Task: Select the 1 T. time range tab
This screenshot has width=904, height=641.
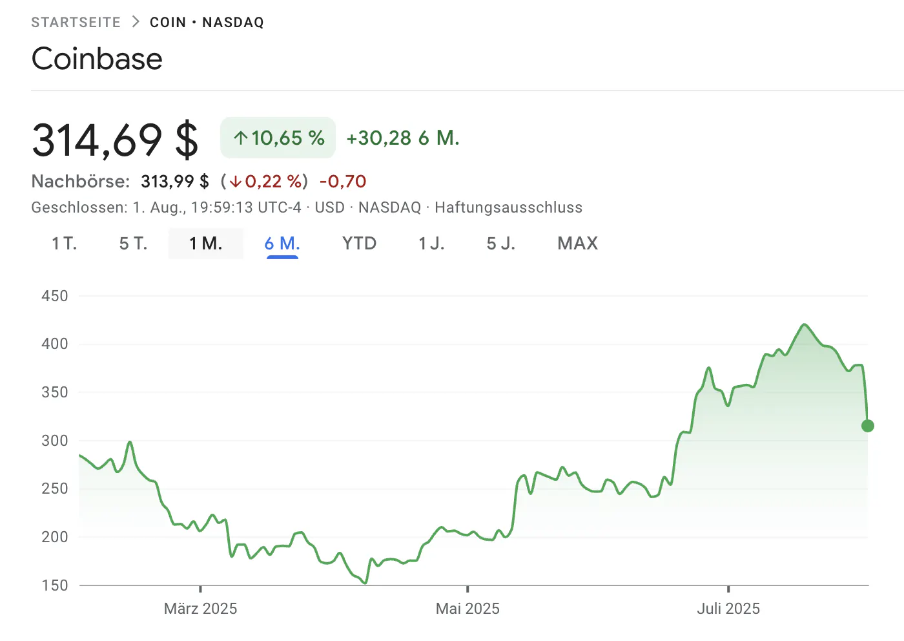Action: pyautogui.click(x=65, y=244)
